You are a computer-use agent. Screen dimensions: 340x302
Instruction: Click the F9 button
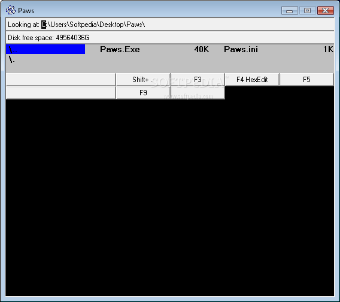click(143, 93)
